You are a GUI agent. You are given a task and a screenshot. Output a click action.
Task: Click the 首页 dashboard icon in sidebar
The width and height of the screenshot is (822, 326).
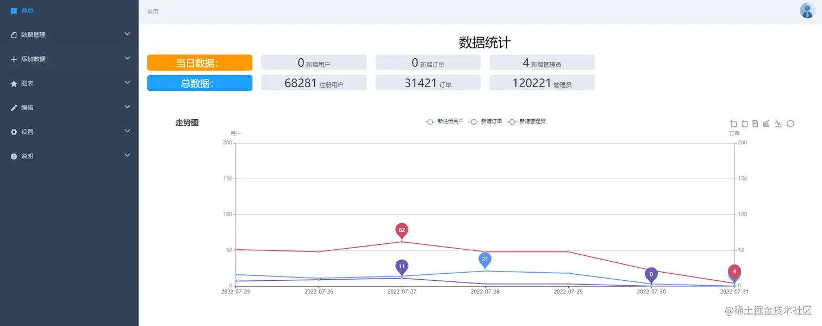(14, 10)
